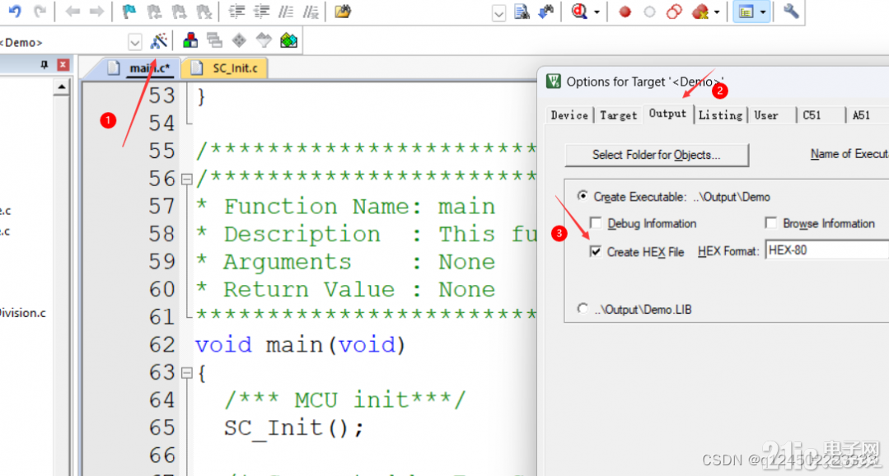Open the window layout dropdown arrow
Screen dimensions: 889x476
[x=763, y=12]
